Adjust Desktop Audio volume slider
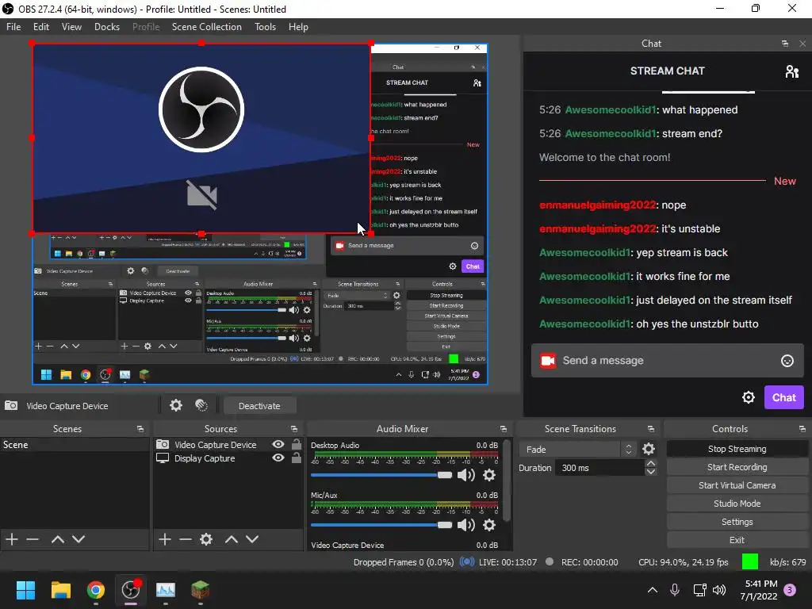Image resolution: width=812 pixels, height=609 pixels. pos(381,475)
